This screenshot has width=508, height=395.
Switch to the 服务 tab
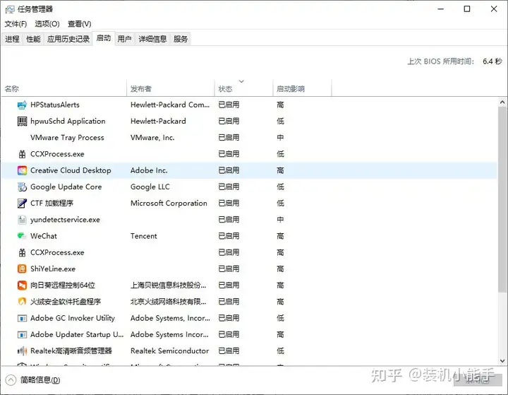tap(181, 40)
